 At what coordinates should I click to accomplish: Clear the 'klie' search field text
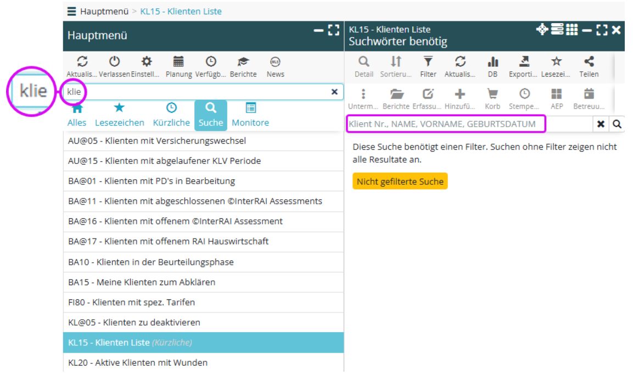click(334, 92)
